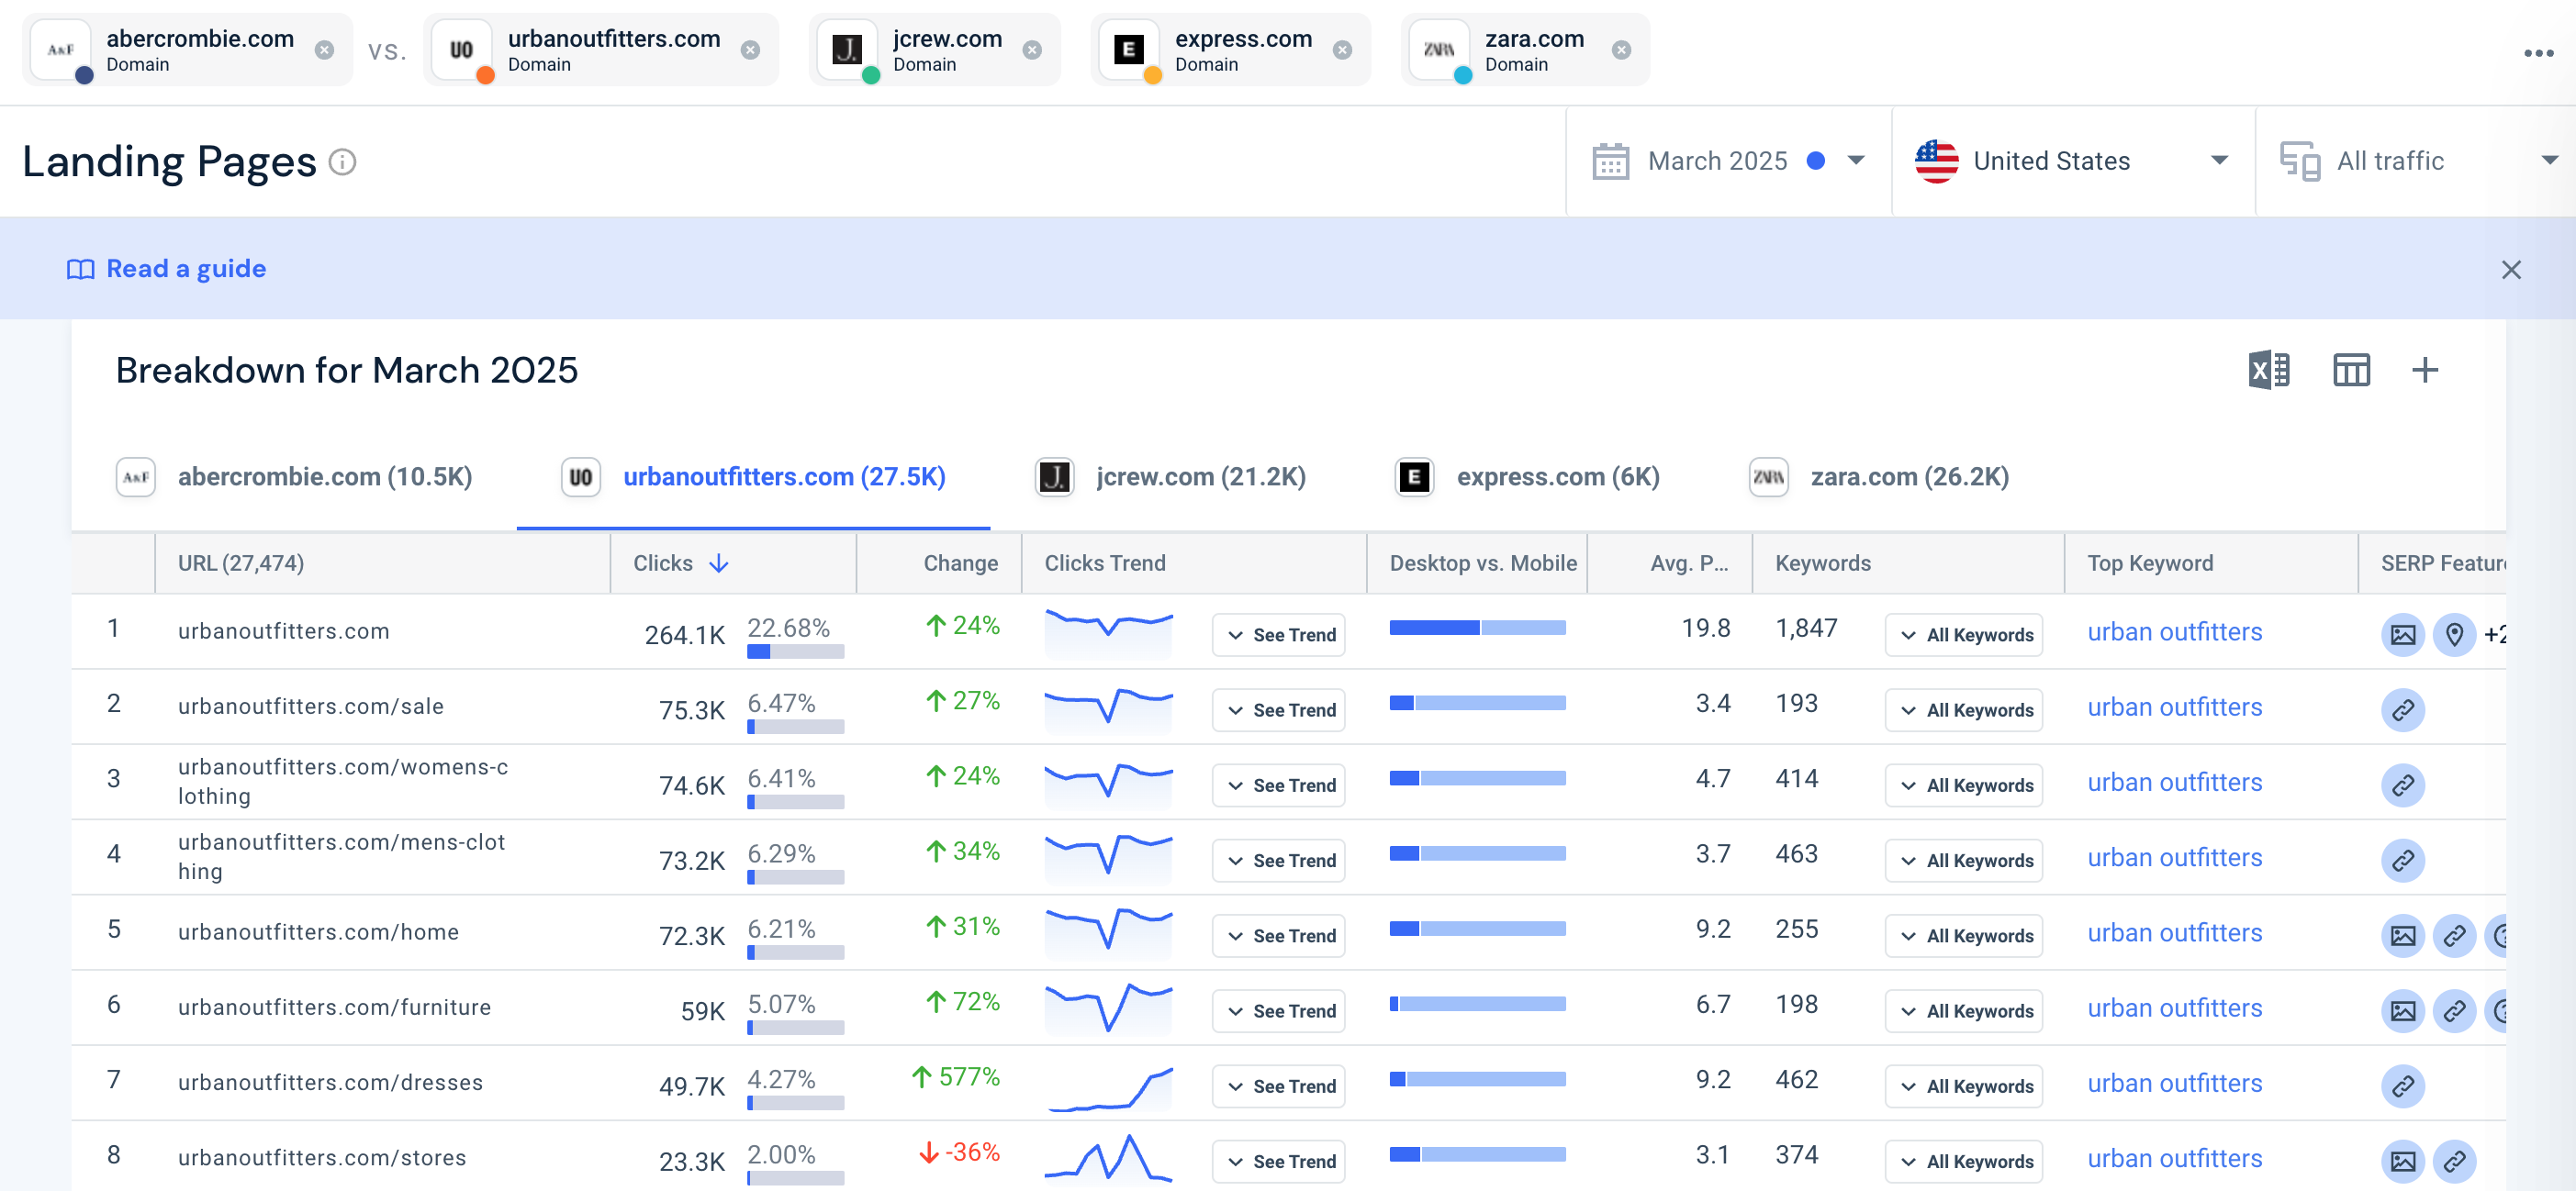This screenshot has height=1191, width=2576.
Task: Click the plus add icon
Action: (x=2425, y=371)
